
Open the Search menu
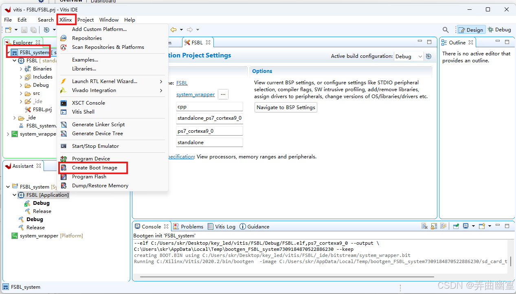(46, 20)
